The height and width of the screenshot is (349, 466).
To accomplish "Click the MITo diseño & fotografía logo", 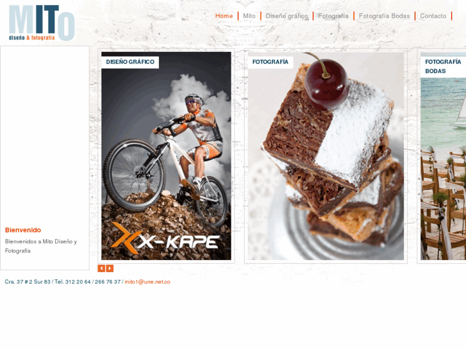I will (x=42, y=22).
